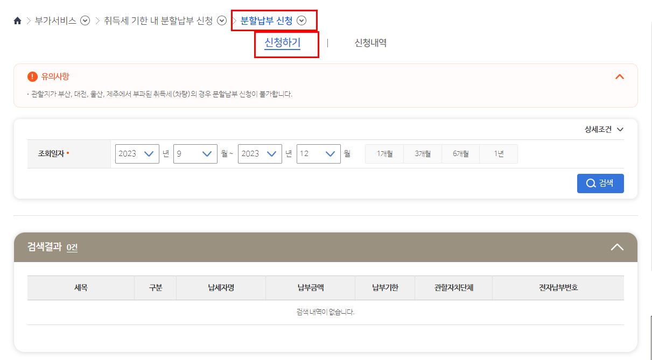Open the ending month dropdown showing 12
652x360 pixels.
[x=318, y=153]
